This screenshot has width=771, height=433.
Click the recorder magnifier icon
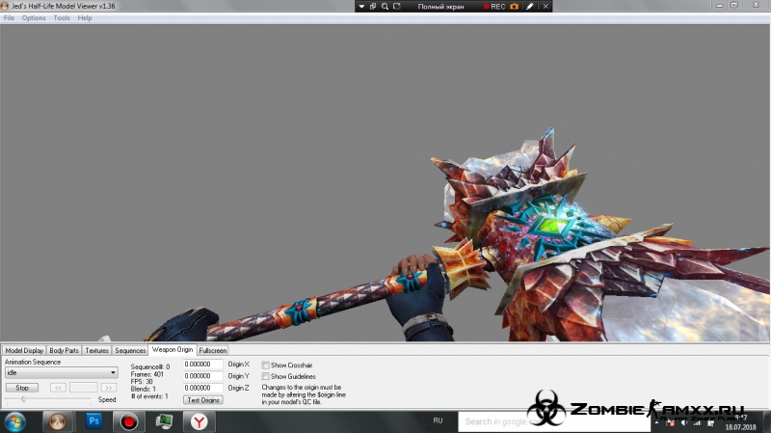(x=385, y=7)
